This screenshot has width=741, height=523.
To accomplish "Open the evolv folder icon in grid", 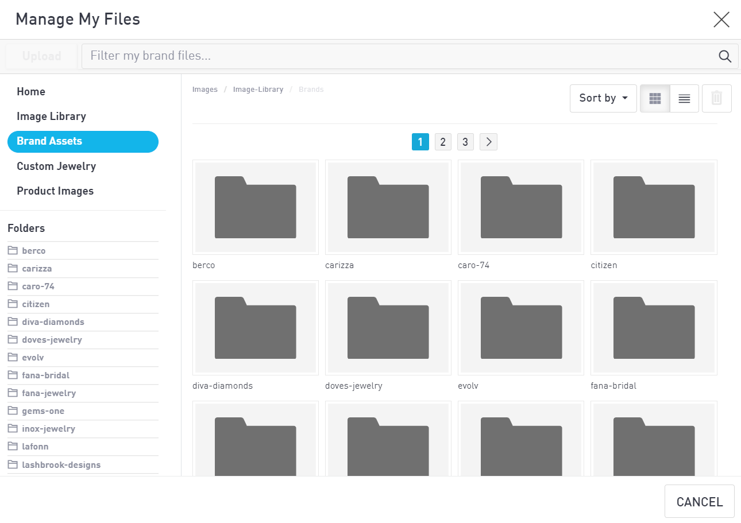I will click(x=521, y=328).
